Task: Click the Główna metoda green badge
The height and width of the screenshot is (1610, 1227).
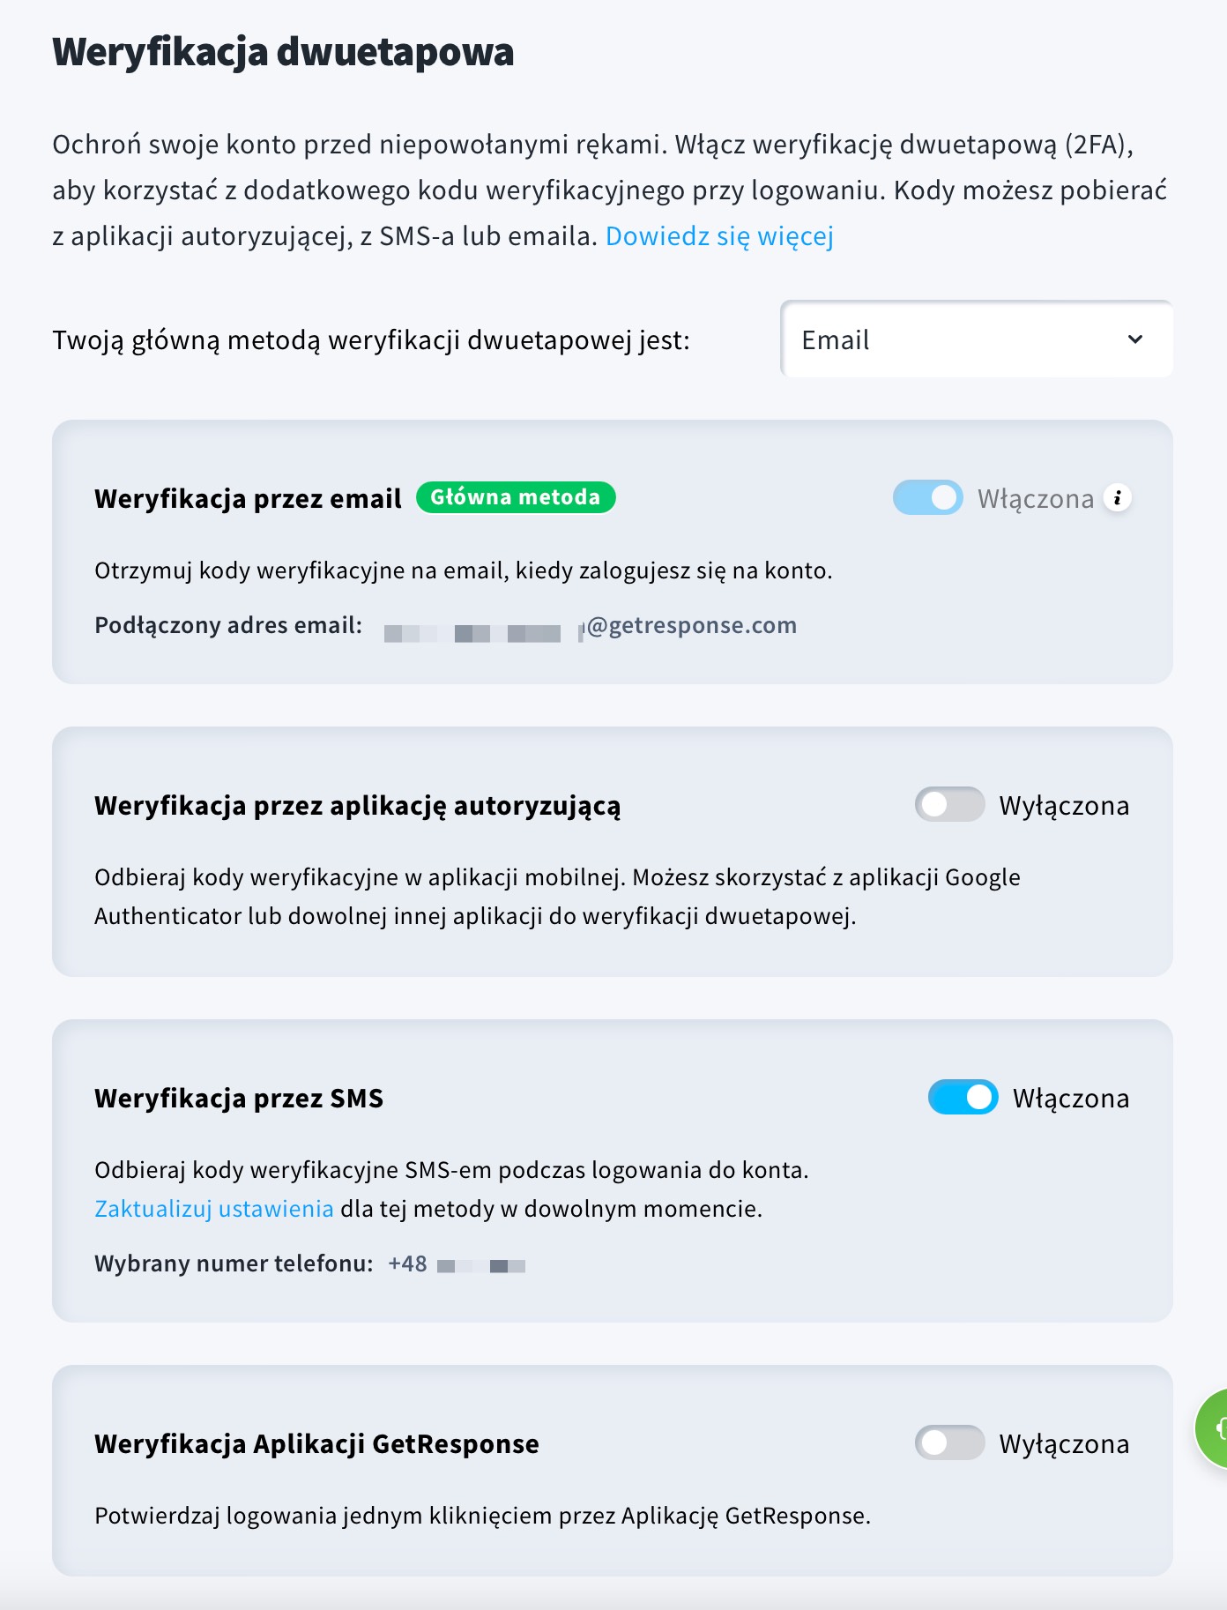Action: click(516, 497)
